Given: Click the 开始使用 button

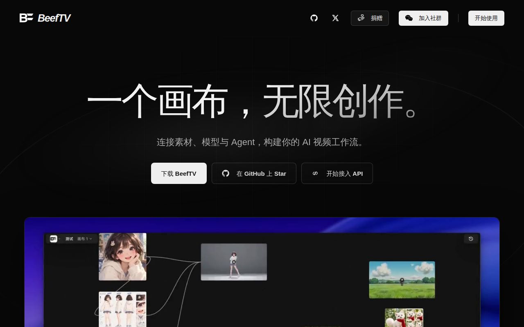Looking at the screenshot, I should tap(486, 18).
